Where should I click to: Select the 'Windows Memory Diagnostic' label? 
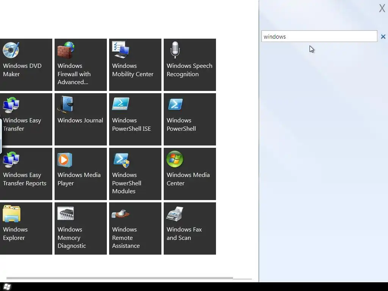(72, 238)
